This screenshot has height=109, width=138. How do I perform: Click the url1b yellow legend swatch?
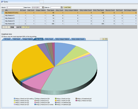point(55,101)
